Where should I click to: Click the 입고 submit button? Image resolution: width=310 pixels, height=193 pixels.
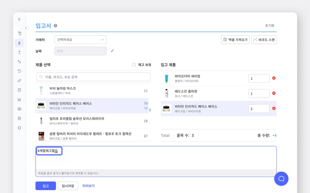tap(45, 186)
